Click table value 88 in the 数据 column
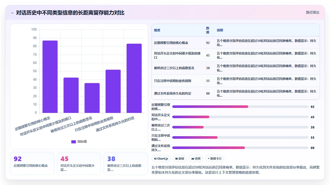Image resolution: width=330 pixels, height=185 pixels. [x=208, y=93]
